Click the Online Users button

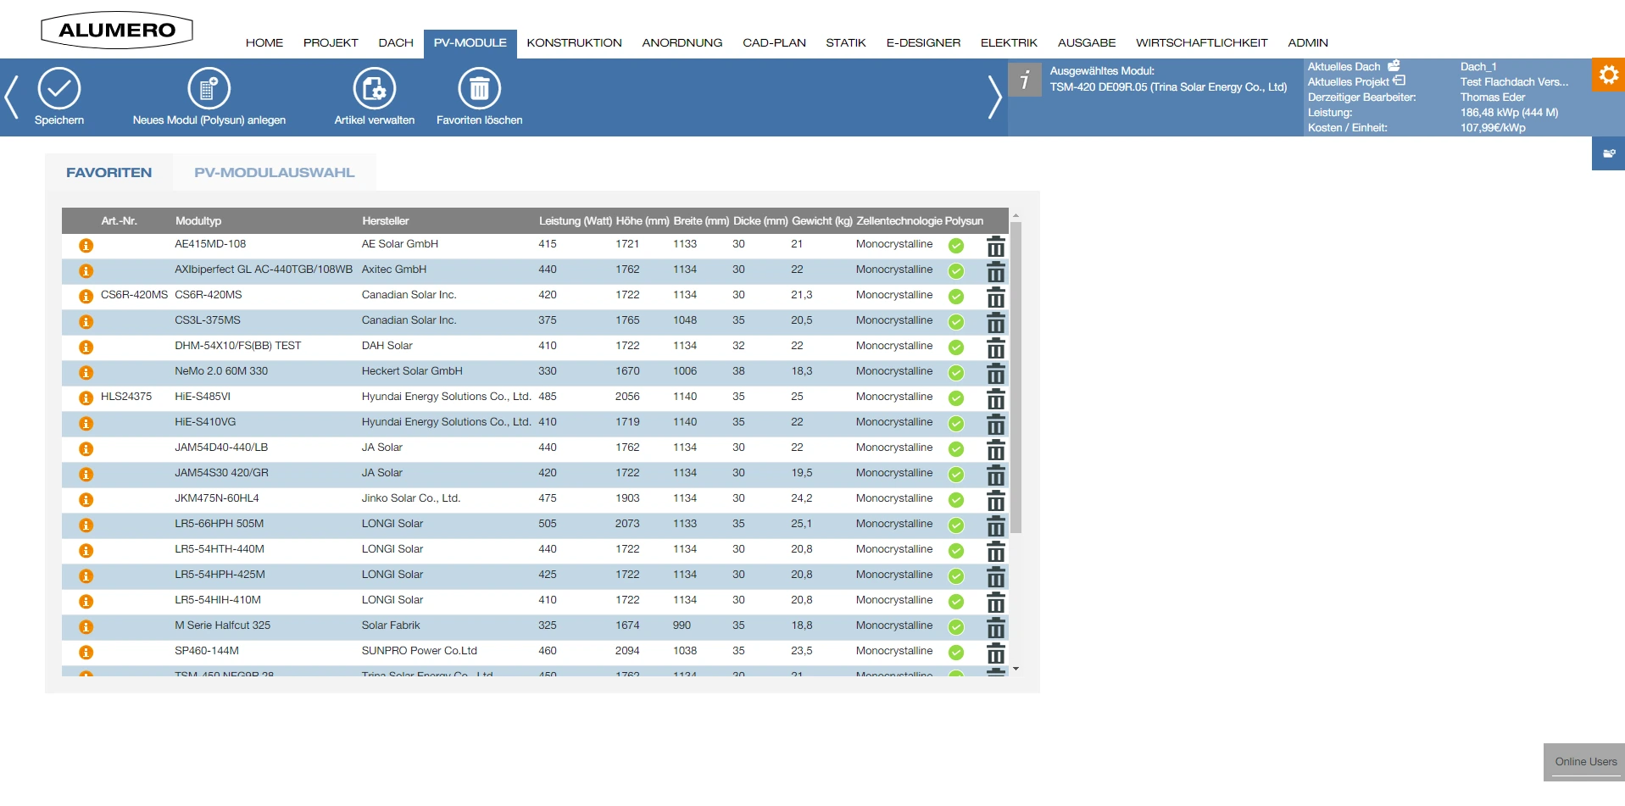click(x=1584, y=762)
